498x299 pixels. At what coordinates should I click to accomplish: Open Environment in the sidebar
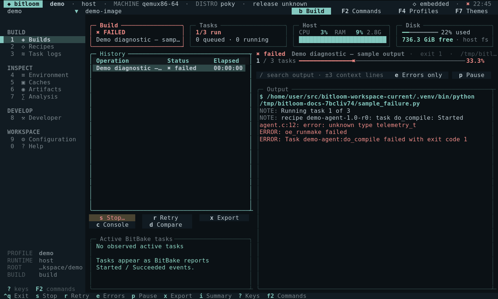click(x=43, y=75)
